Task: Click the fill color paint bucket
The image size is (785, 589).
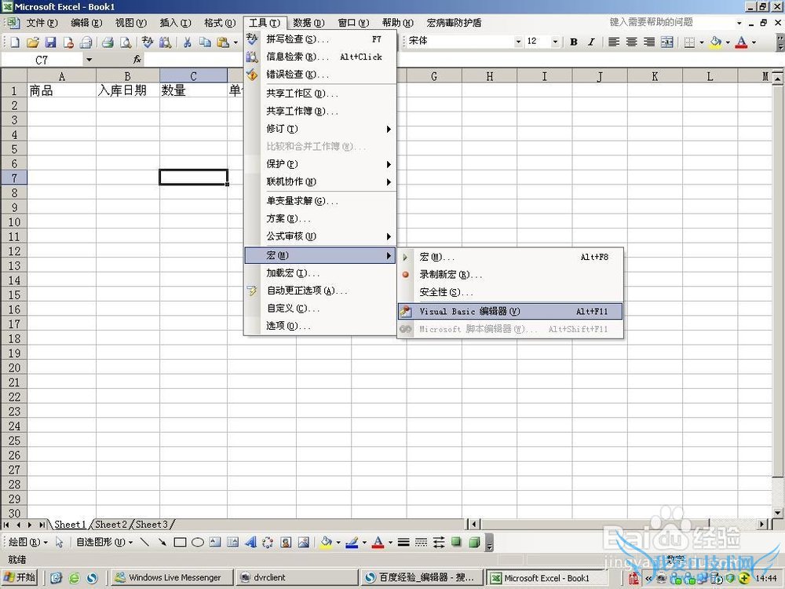Action: click(716, 42)
